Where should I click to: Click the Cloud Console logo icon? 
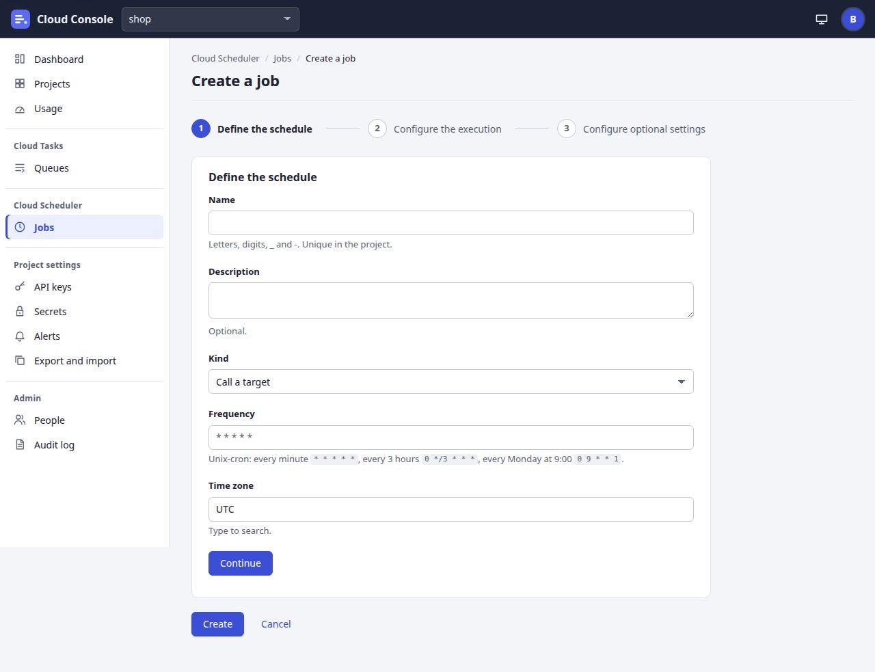point(21,19)
